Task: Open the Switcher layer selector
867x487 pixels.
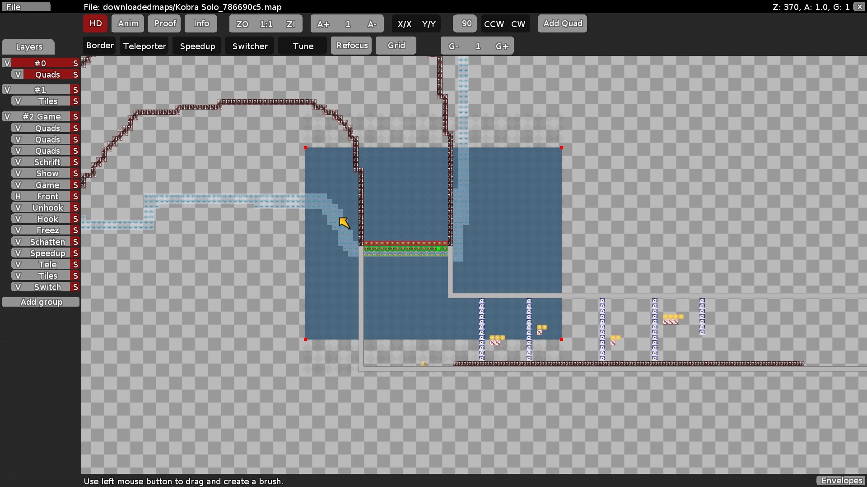Action: tap(249, 46)
